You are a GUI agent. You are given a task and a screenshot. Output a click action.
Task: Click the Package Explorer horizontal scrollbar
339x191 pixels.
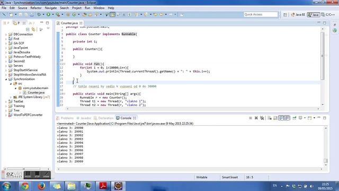tap(24, 169)
